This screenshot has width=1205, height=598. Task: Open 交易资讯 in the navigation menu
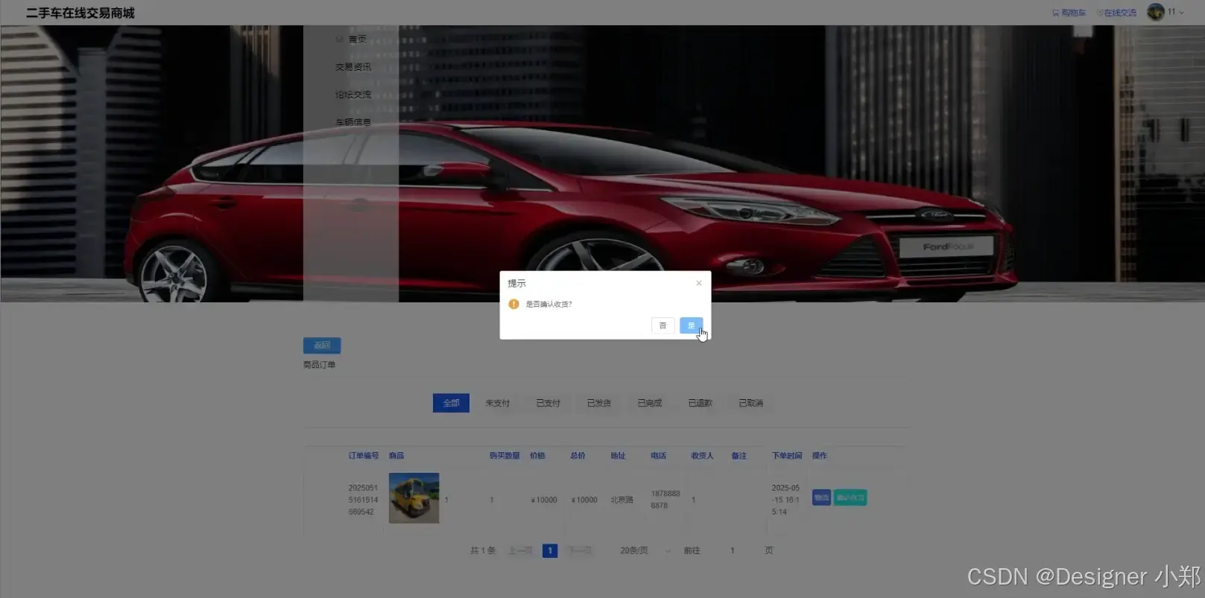click(353, 67)
